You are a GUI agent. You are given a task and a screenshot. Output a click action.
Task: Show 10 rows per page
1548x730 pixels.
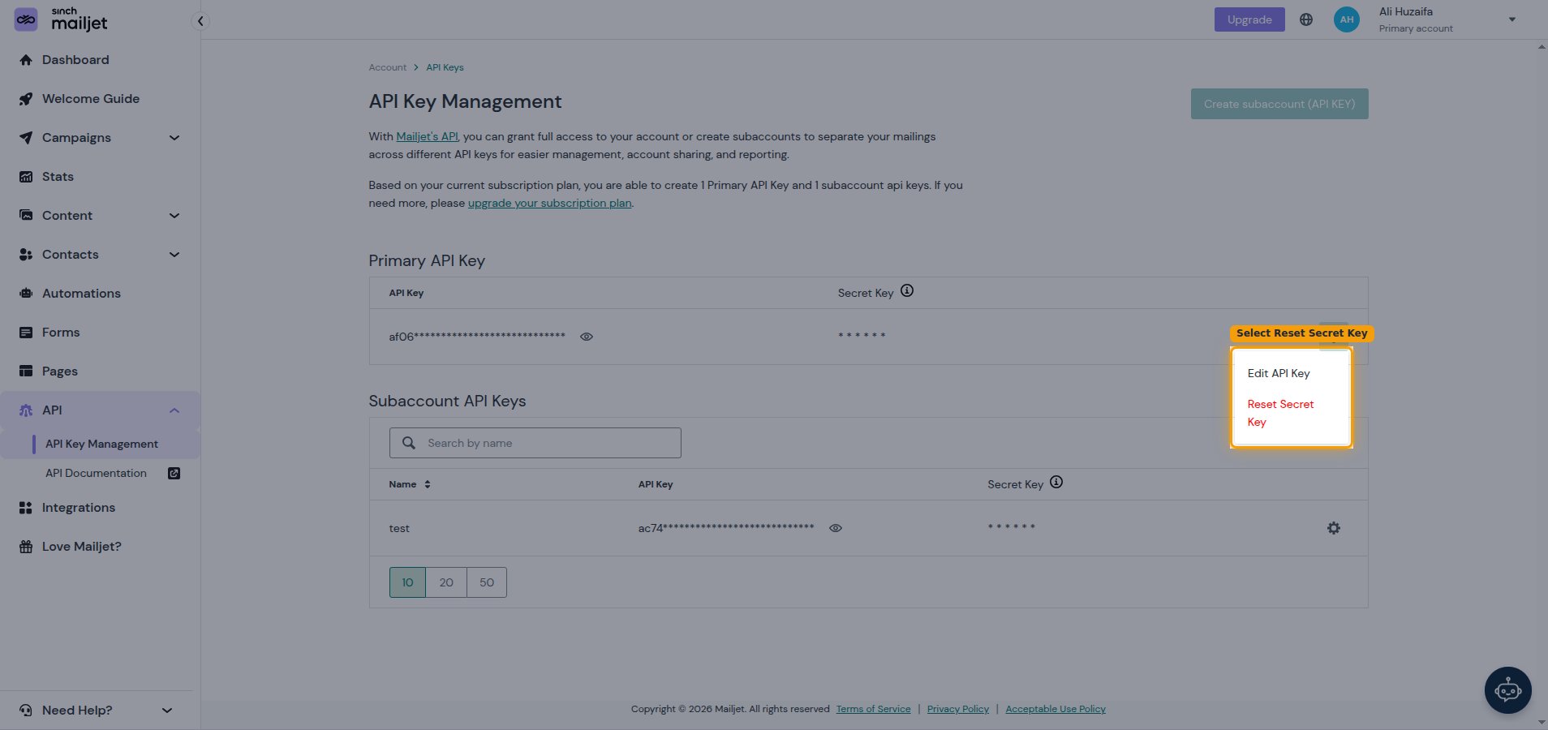(x=407, y=582)
